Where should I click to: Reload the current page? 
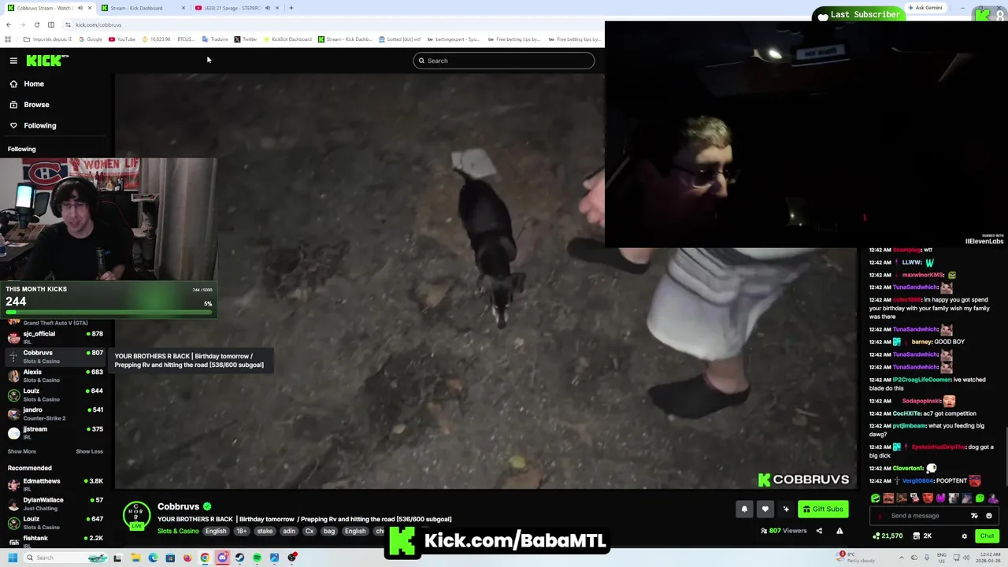click(x=36, y=25)
